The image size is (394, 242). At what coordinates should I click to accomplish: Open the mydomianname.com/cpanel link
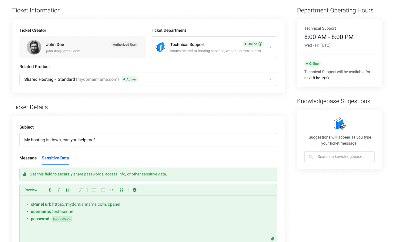pos(86,204)
